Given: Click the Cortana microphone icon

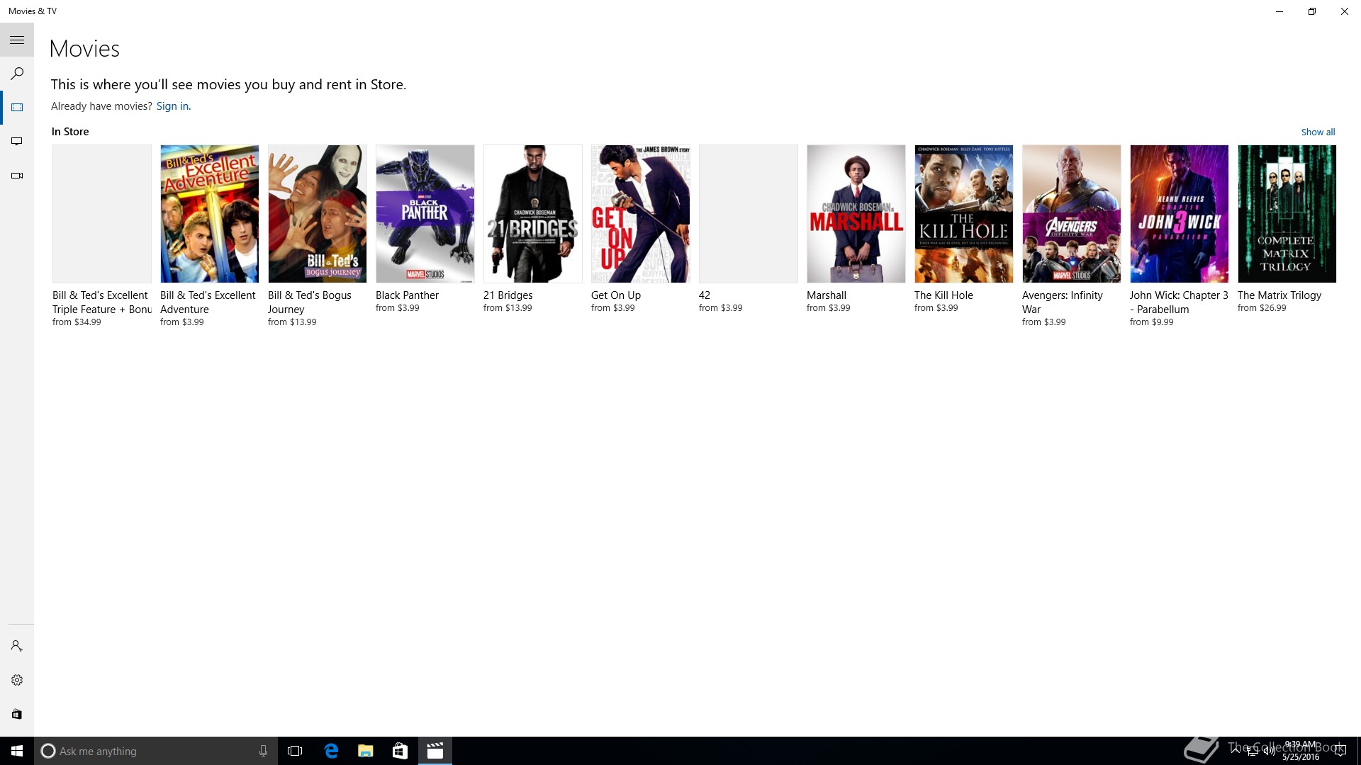Looking at the screenshot, I should 263,751.
